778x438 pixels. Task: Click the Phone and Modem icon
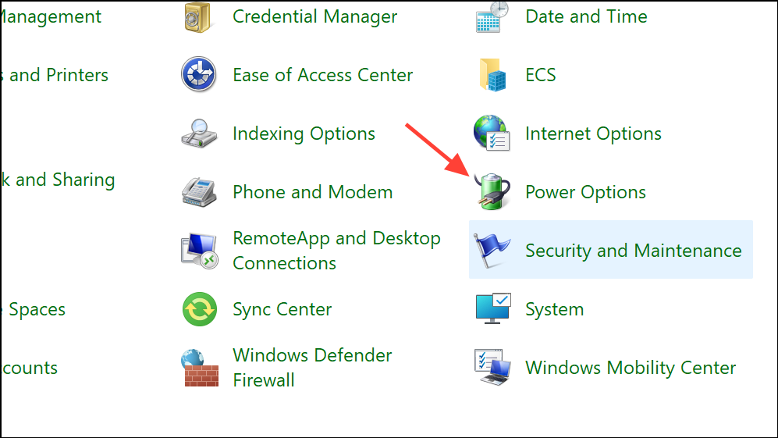[x=199, y=192]
